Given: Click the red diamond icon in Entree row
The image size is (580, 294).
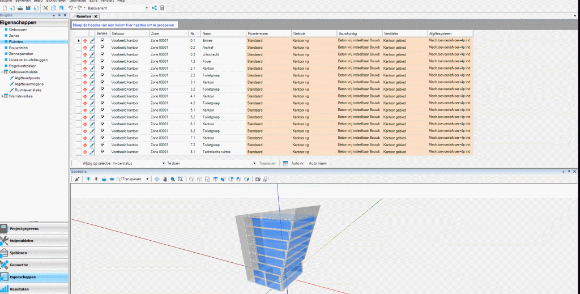Looking at the screenshot, I should (x=85, y=41).
